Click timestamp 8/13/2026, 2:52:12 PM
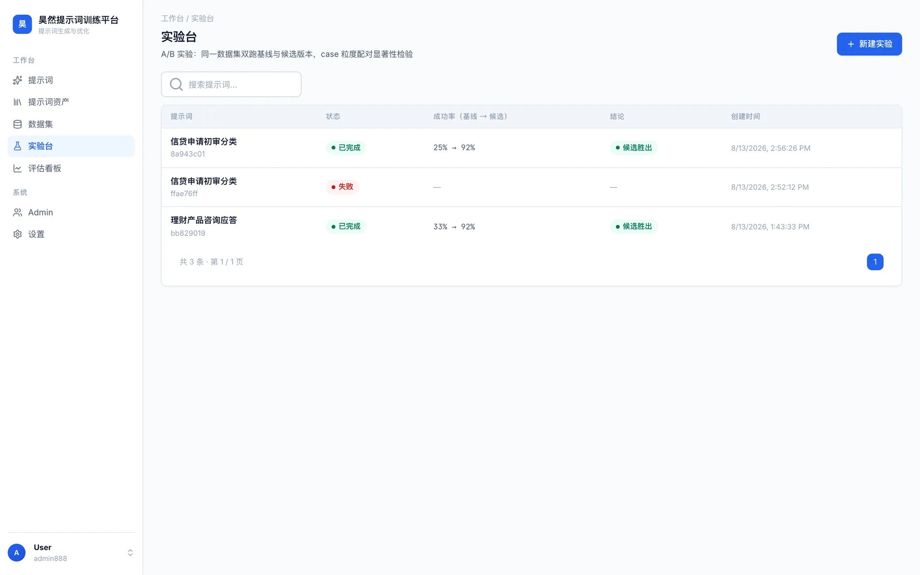This screenshot has width=920, height=575. pyautogui.click(x=770, y=187)
